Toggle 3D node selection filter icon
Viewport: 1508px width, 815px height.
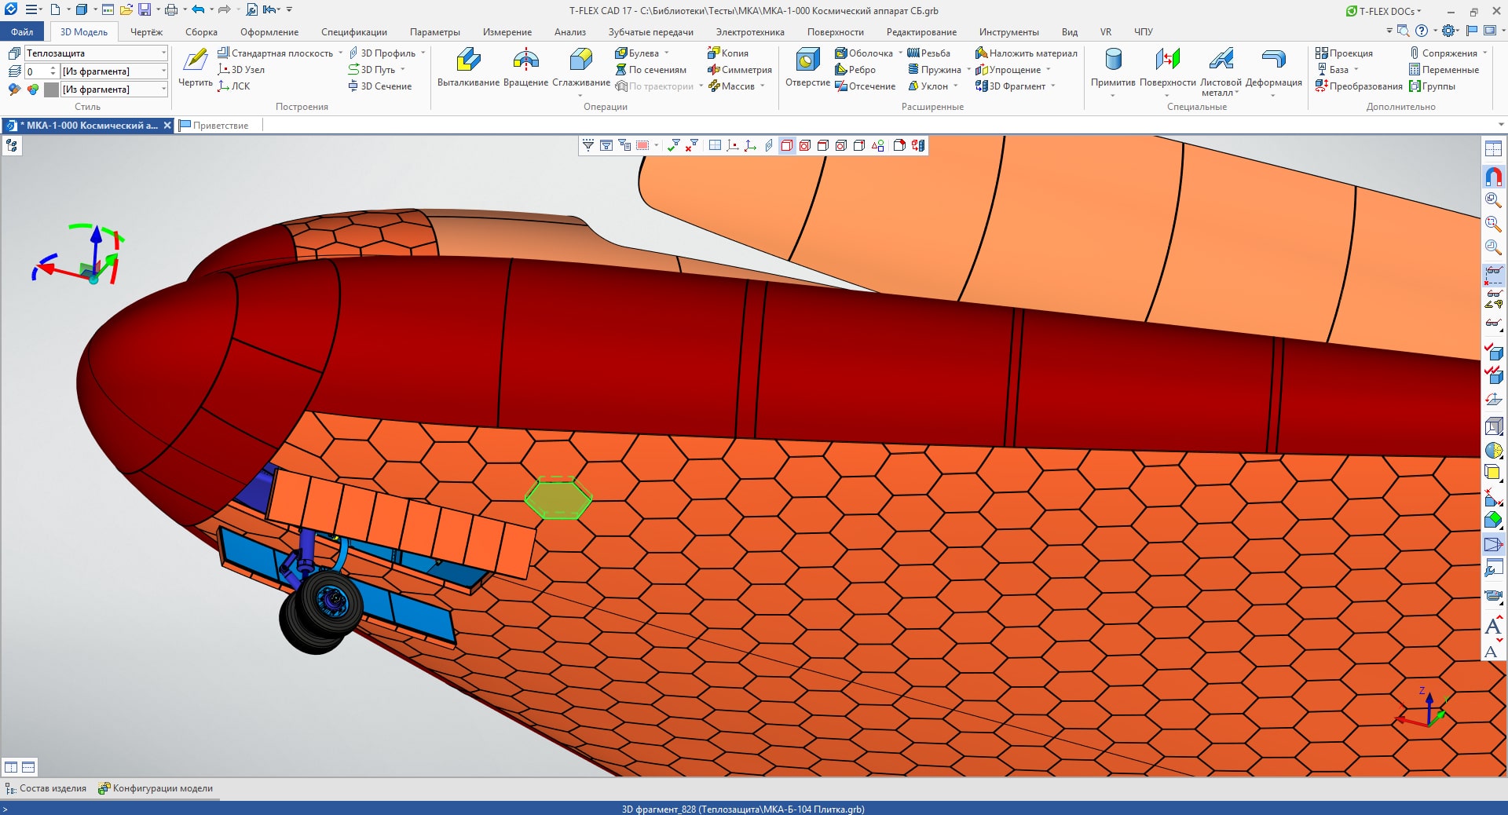point(733,145)
